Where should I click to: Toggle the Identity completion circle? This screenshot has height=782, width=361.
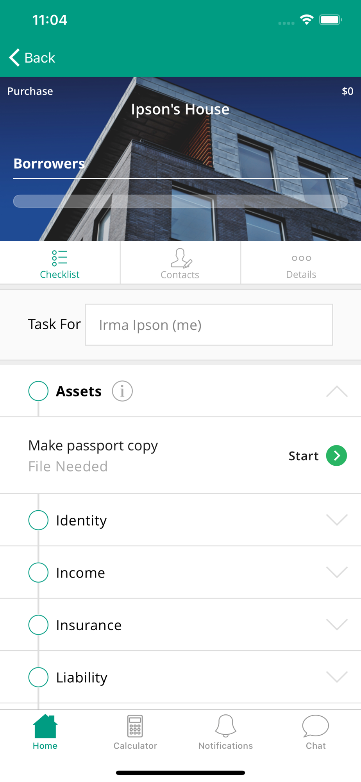pos(38,520)
